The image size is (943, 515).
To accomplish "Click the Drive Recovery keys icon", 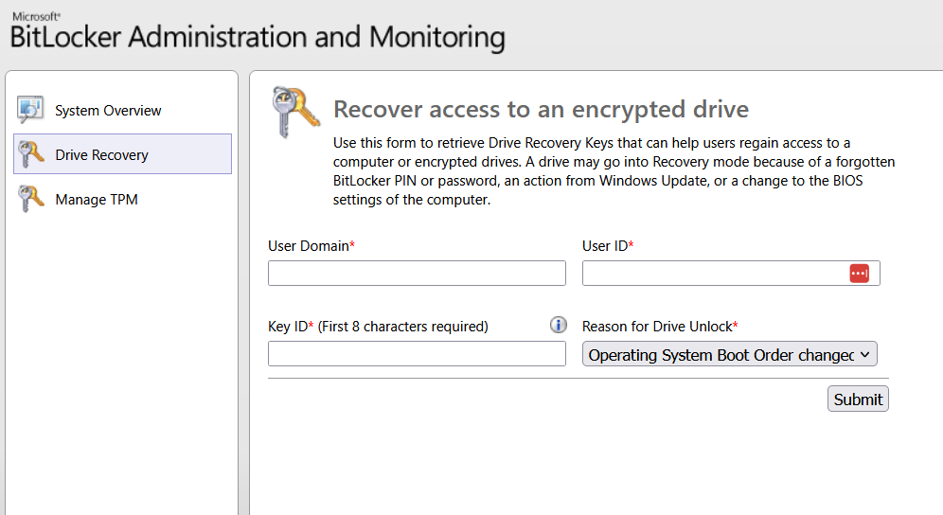I will 31,154.
